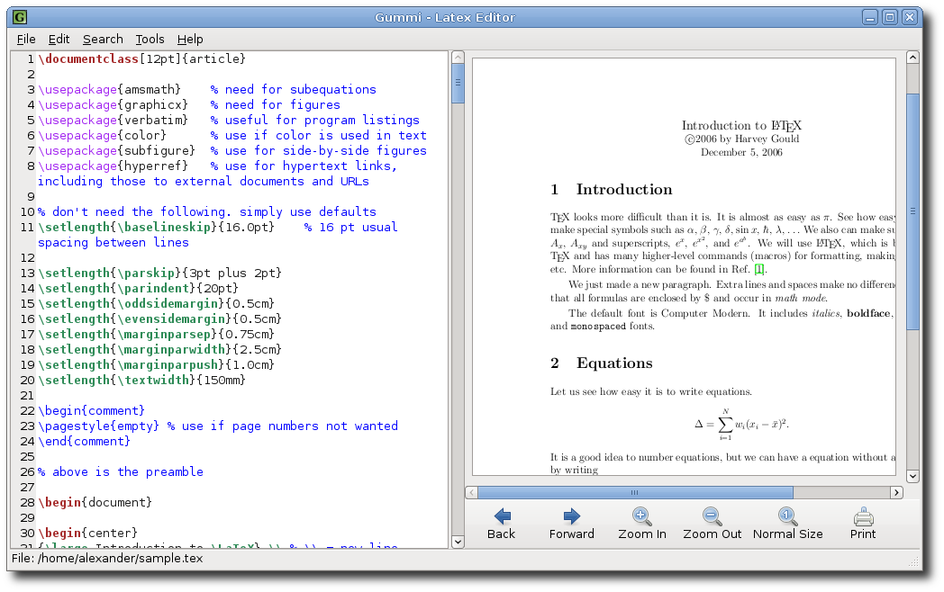
Task: Click the 'Introduction to LaTeX' preview title
Action: pos(741,126)
